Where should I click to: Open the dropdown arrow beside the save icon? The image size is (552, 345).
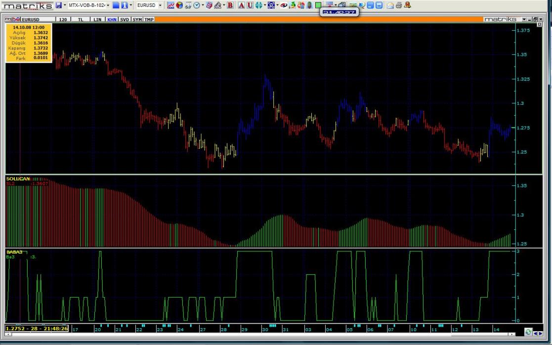click(64, 5)
